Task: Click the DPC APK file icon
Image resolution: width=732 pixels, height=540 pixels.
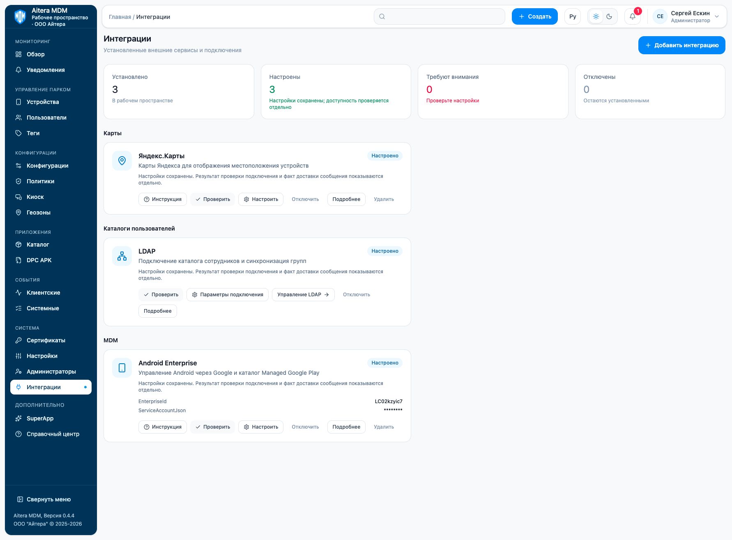Action: [x=18, y=260]
